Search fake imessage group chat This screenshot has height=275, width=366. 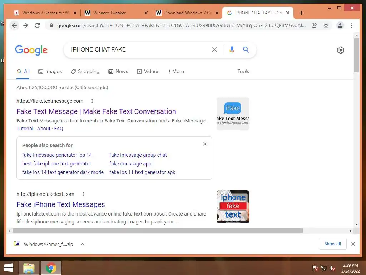[x=138, y=155]
